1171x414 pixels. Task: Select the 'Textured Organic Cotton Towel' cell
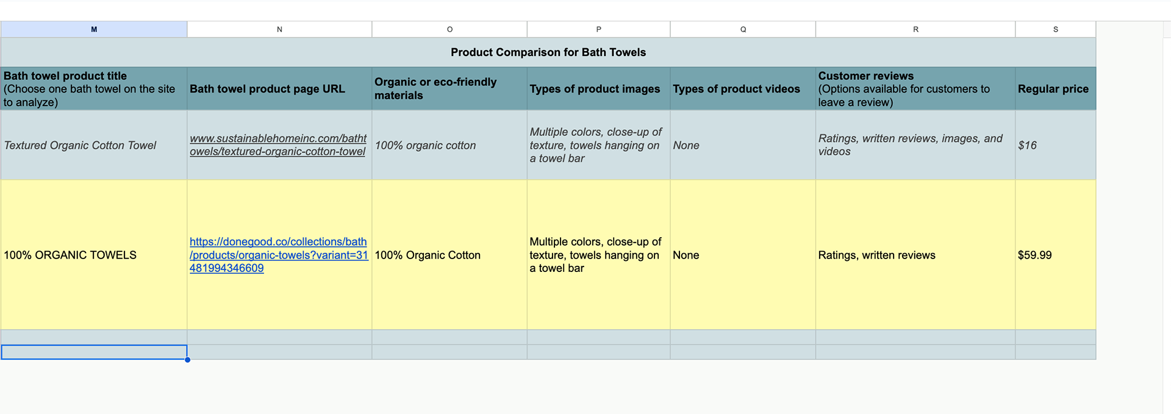(x=94, y=145)
